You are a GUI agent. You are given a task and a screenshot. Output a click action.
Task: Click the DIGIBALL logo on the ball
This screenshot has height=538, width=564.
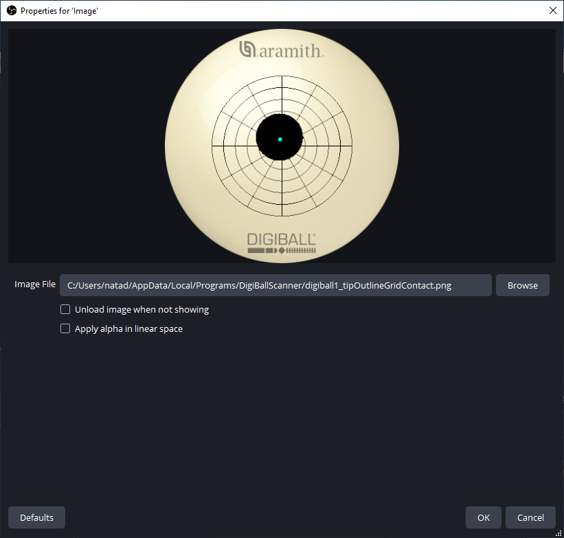282,240
